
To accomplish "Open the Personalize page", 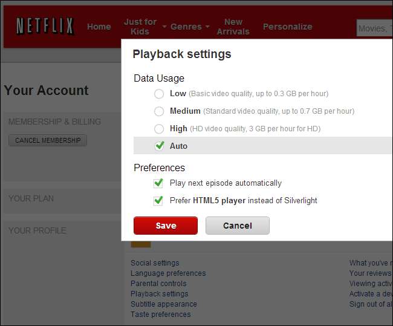I will (x=288, y=27).
